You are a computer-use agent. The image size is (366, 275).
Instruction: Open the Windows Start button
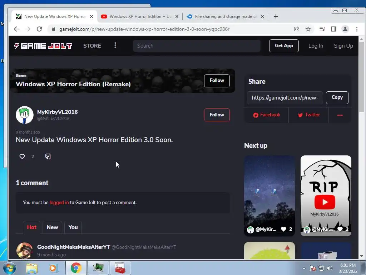(9, 268)
